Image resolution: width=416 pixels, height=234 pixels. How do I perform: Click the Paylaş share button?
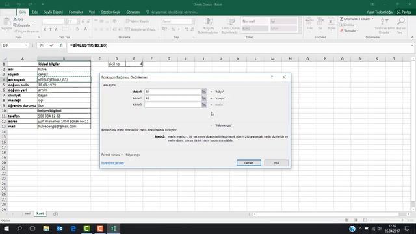pyautogui.click(x=404, y=12)
